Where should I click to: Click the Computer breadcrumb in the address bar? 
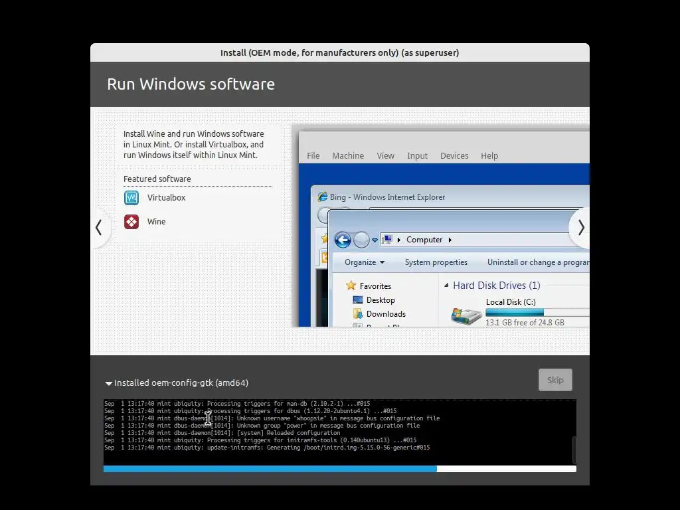[424, 239]
